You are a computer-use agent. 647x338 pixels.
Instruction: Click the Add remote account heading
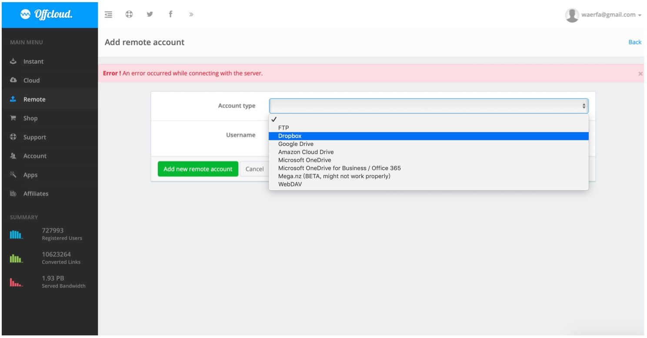[x=144, y=42]
